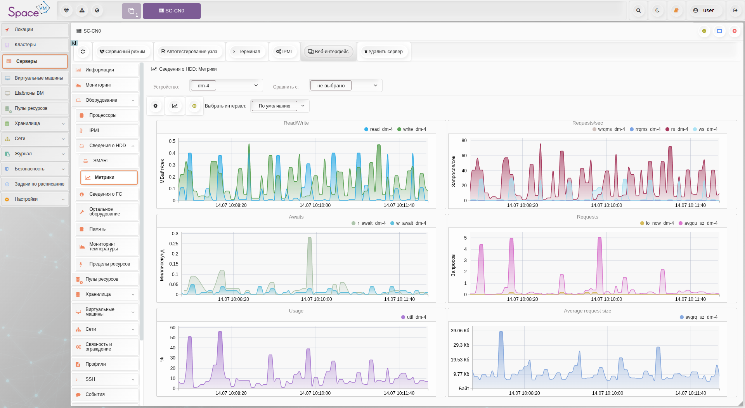
Task: Hide the avgqu sz dm-4 series in Requests
Action: (x=698, y=223)
